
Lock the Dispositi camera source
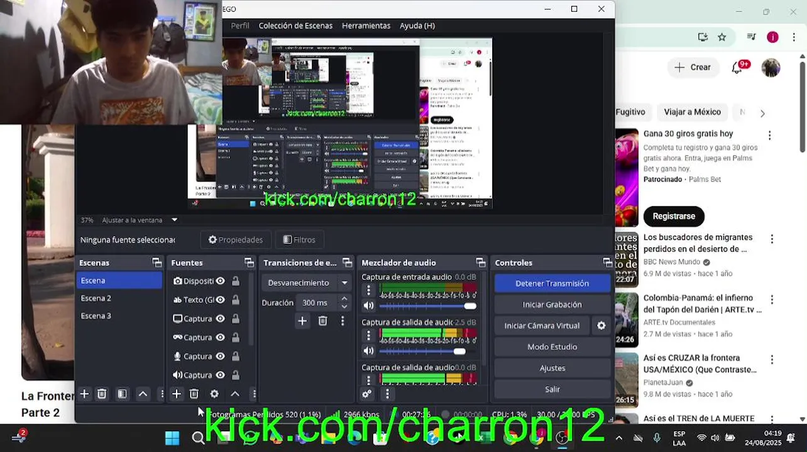tap(236, 281)
